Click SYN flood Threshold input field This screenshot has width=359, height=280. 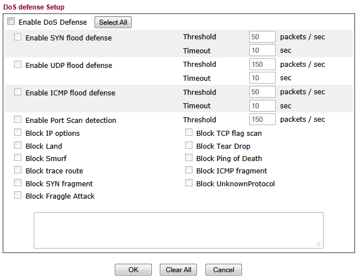262,37
